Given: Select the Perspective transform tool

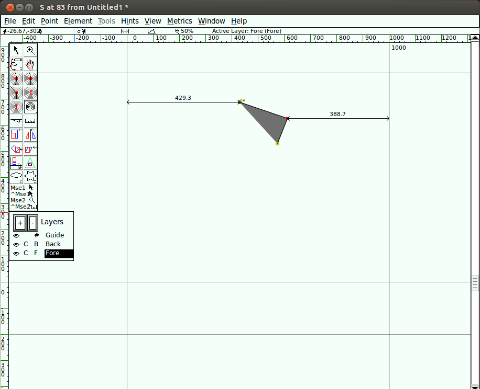Looking at the screenshot, I should coord(30,163).
